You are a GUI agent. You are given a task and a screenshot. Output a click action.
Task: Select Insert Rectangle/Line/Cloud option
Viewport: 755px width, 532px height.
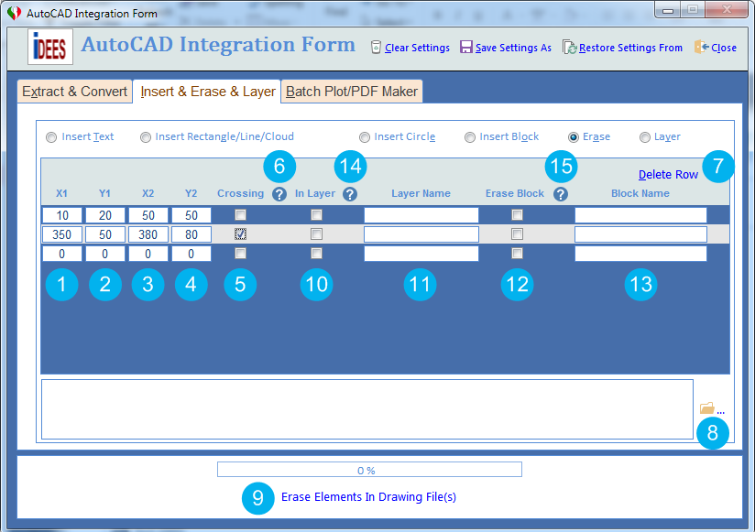tap(146, 137)
